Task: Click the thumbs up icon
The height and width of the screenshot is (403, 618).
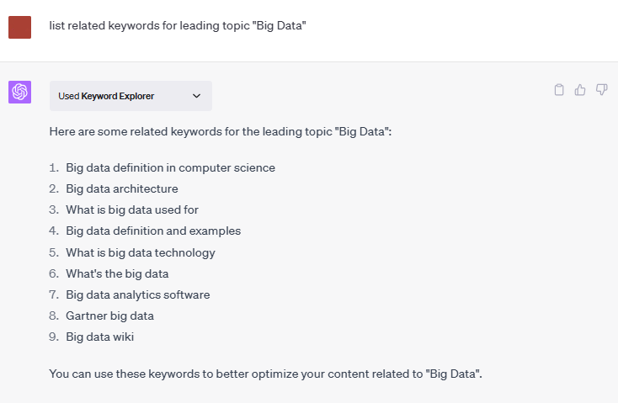Action: (x=580, y=90)
